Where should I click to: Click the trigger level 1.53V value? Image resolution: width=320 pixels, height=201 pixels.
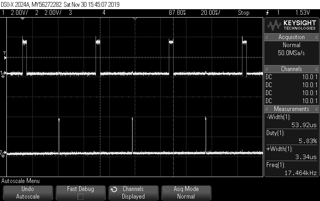pos(302,13)
